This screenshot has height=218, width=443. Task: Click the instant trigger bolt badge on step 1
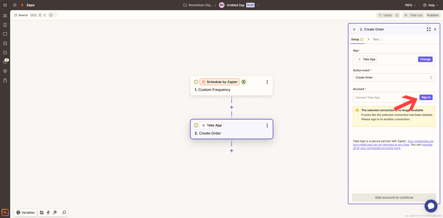tap(244, 82)
